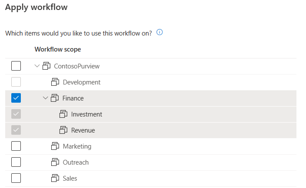Click the Workflow scope column header
306x188 pixels.
pyautogui.click(x=58, y=49)
